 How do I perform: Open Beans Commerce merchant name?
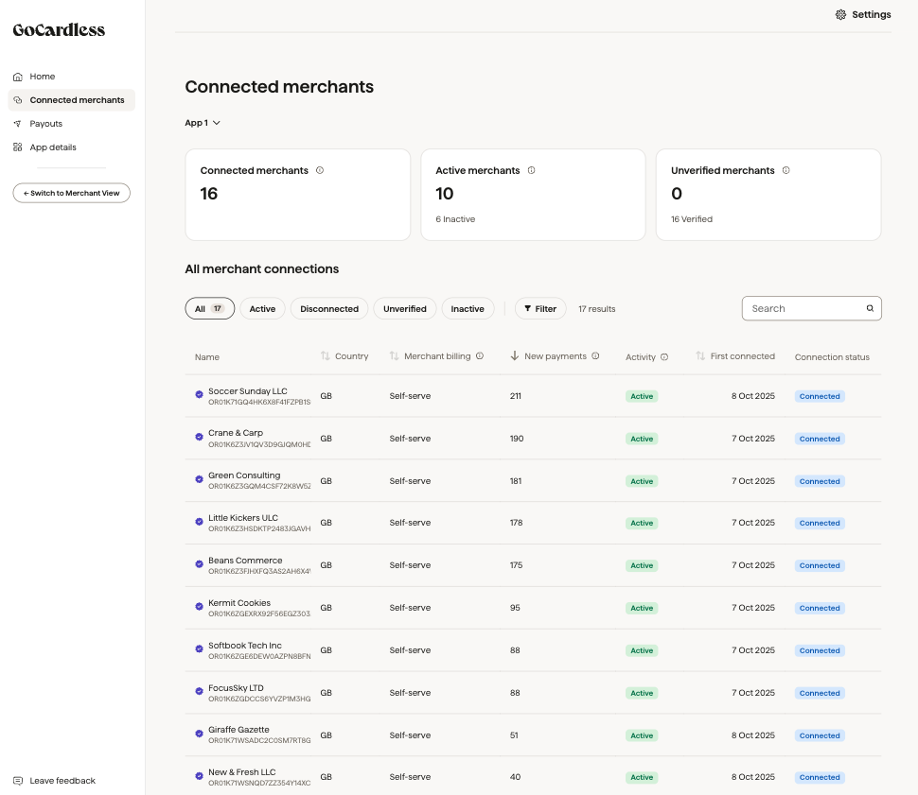[245, 561]
